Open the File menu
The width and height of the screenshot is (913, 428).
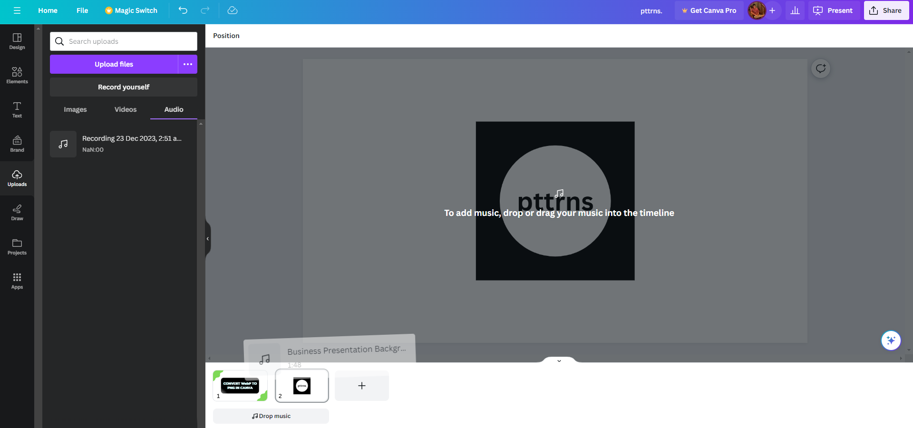coord(82,10)
